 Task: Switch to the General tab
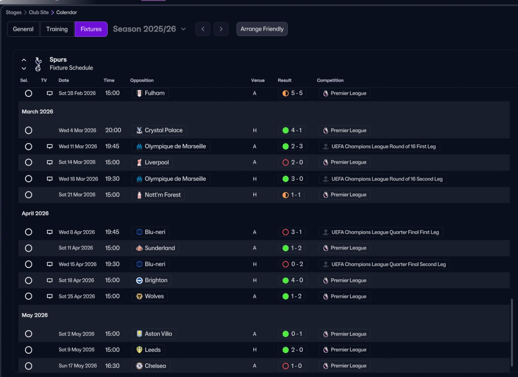tap(23, 29)
